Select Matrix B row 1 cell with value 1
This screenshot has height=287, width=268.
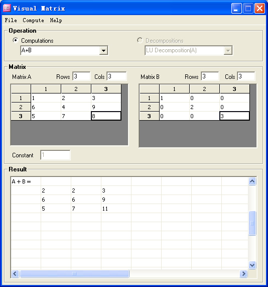pos(175,98)
